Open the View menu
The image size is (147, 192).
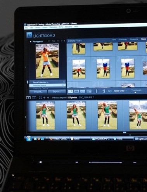61,27
